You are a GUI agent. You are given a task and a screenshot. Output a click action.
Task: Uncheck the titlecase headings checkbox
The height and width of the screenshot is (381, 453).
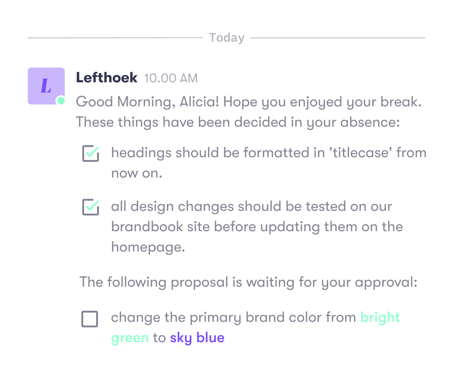pos(91,153)
